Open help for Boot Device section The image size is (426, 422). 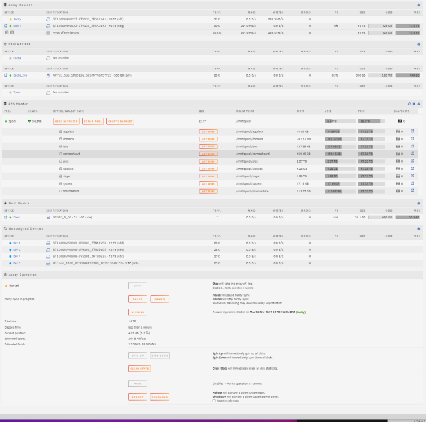coord(418,203)
